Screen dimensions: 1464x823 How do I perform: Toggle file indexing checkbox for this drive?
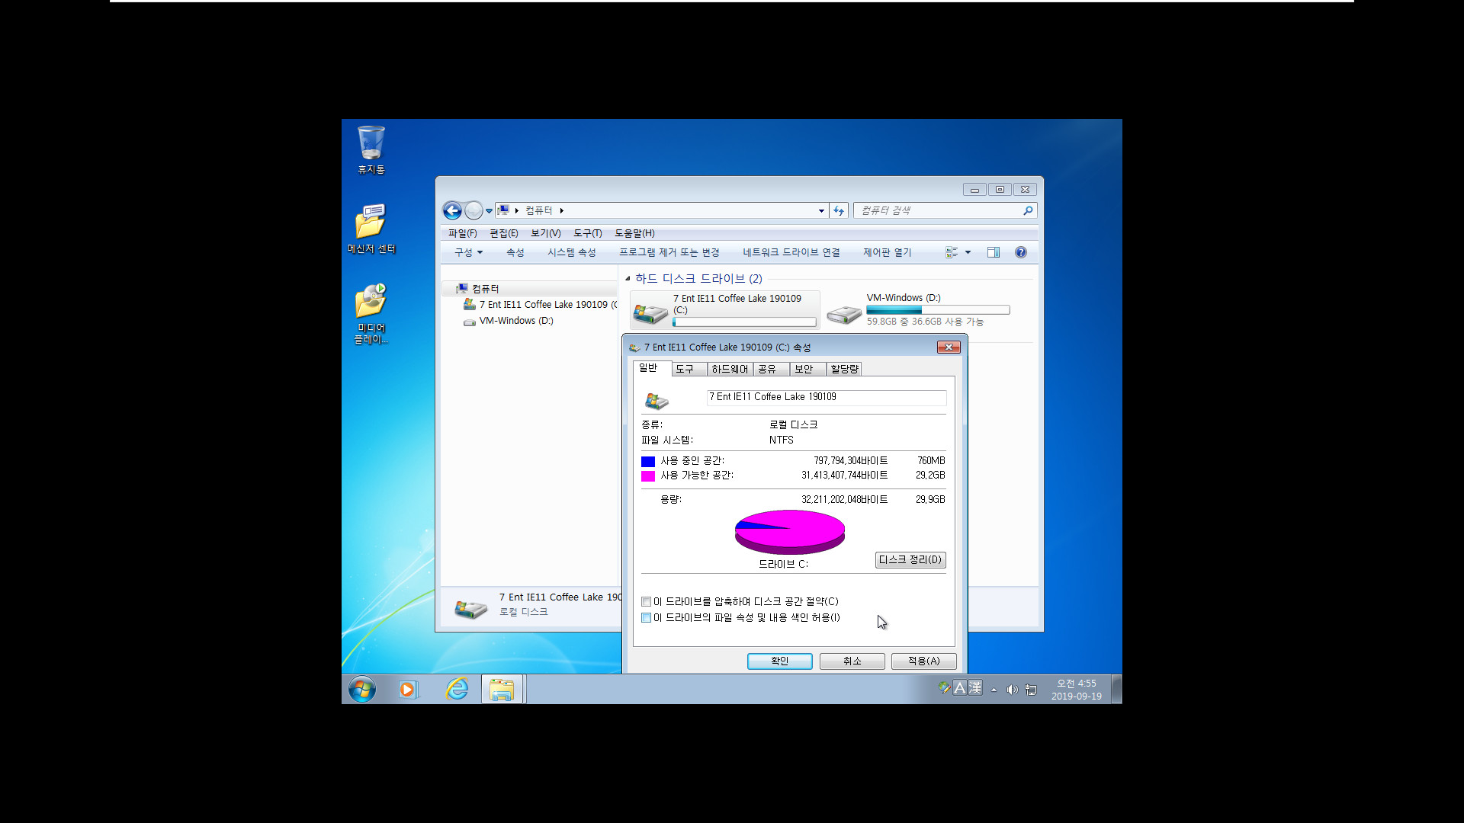click(646, 618)
